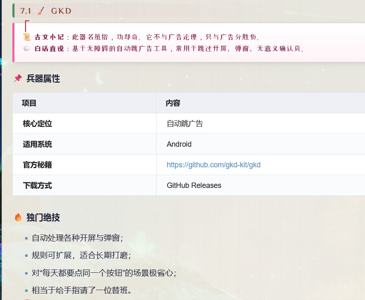
Task: Click the 独门绝技 heading
Action: coord(43,218)
